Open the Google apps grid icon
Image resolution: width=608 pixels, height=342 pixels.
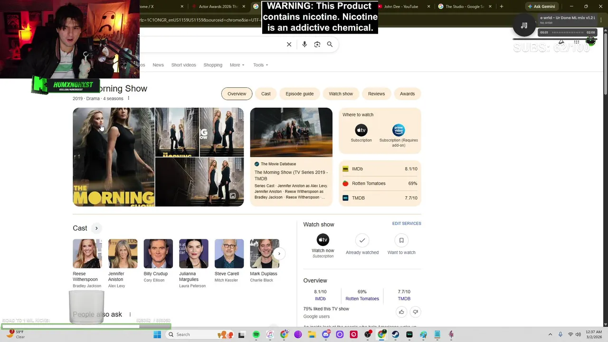[577, 42]
